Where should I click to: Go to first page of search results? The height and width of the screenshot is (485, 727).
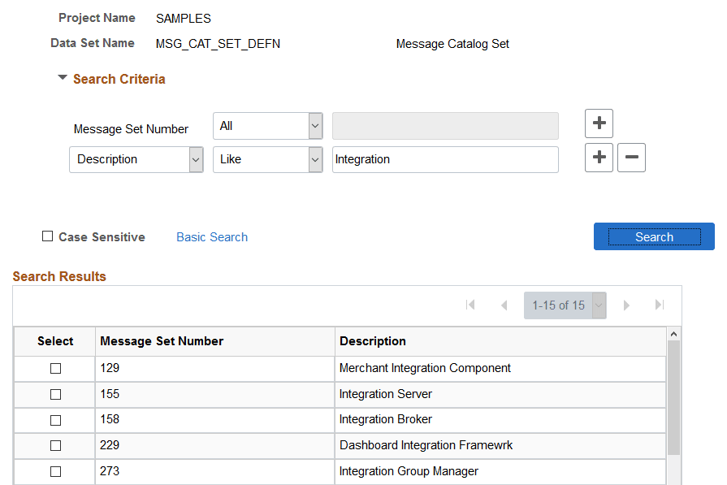pyautogui.click(x=470, y=305)
